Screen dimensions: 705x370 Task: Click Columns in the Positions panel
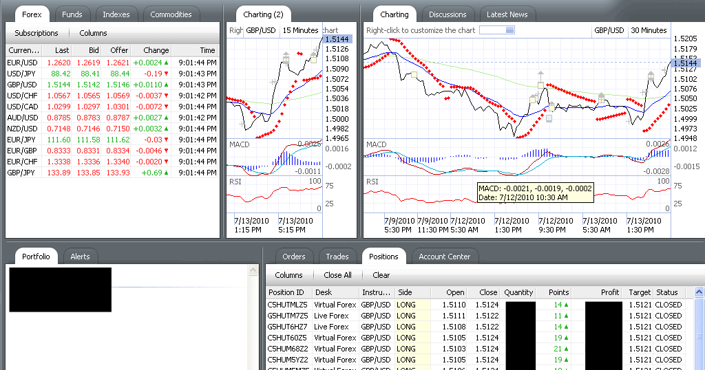[288, 275]
